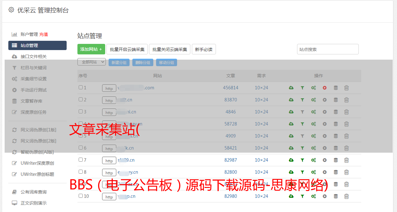Delete site 7 using the trash icon
The image size is (397, 212).
[x=346, y=160]
